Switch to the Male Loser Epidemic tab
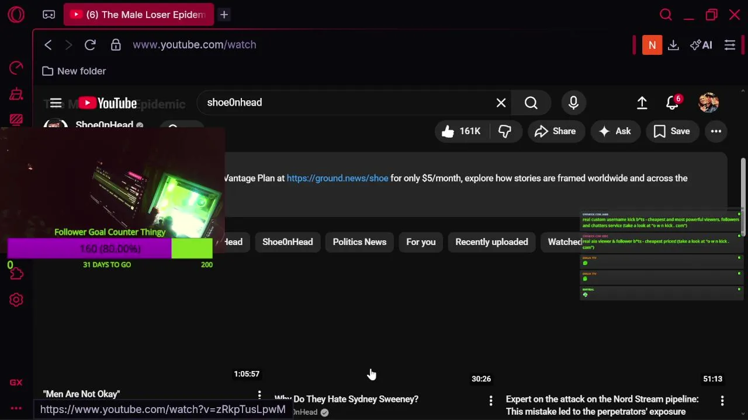The width and height of the screenshot is (748, 420). pos(138,15)
